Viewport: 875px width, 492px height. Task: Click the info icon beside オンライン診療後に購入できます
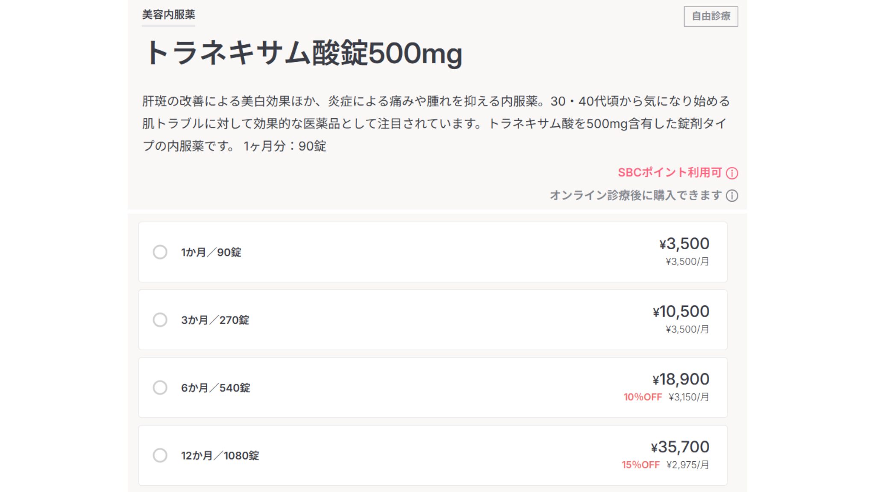tap(732, 196)
